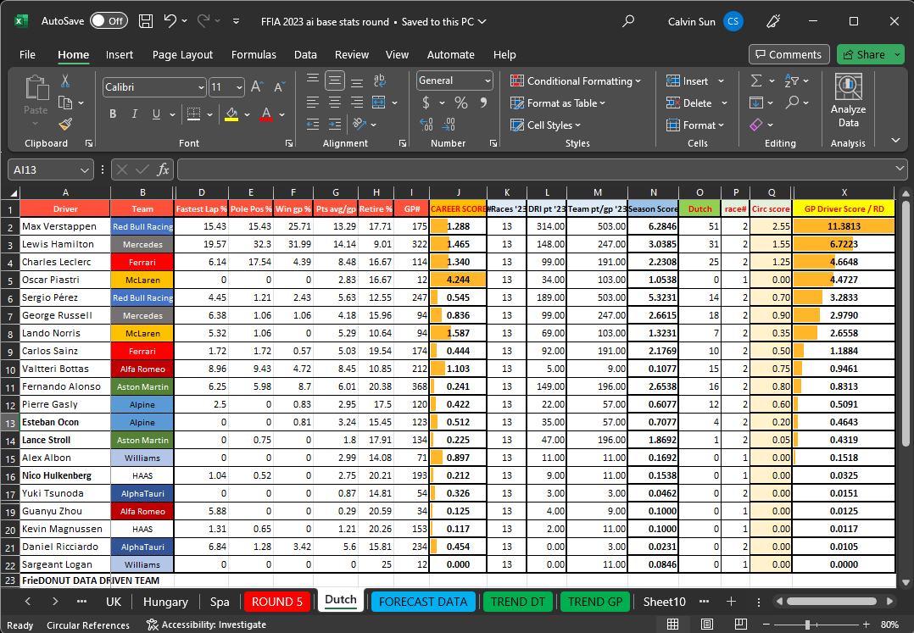
Task: Click the Borders icon
Action: click(x=193, y=114)
